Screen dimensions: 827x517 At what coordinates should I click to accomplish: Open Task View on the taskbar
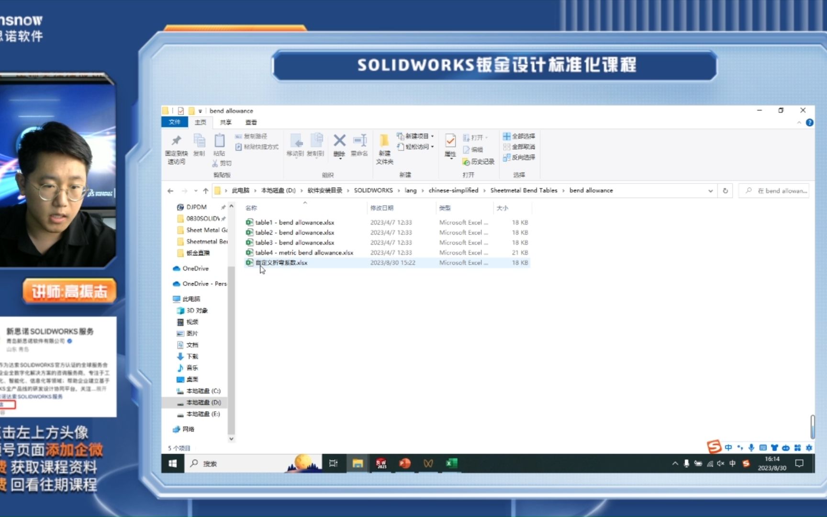click(x=333, y=463)
